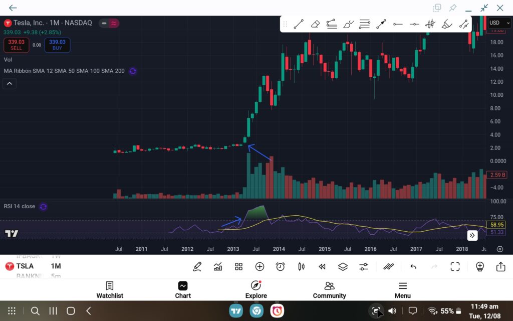Screen dimensions: 513x321
Task: Launch TradingView from the taskbar
Action: (x=236, y=311)
